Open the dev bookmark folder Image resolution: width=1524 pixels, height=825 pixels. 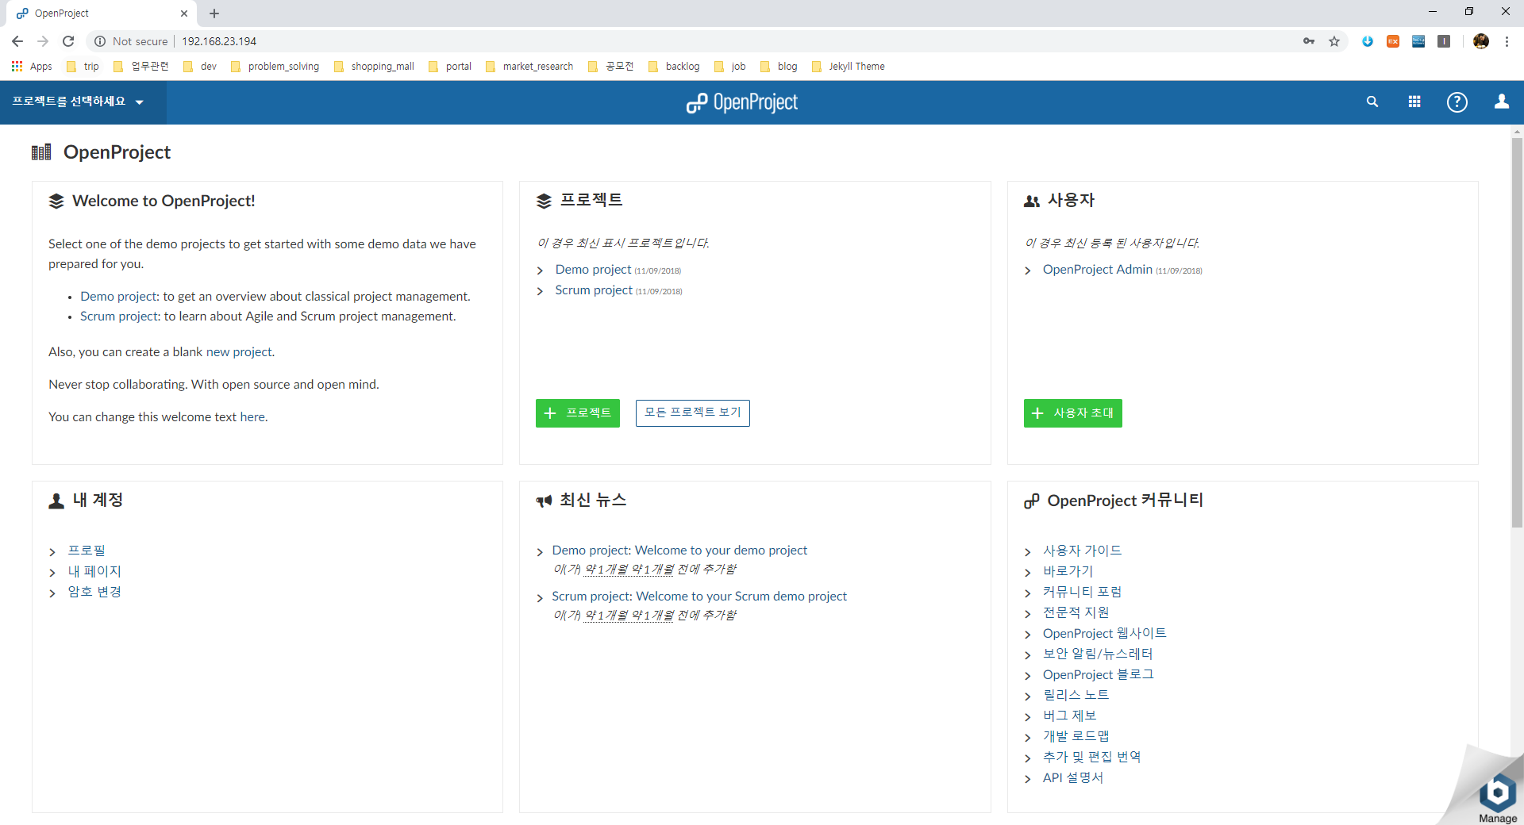point(200,67)
